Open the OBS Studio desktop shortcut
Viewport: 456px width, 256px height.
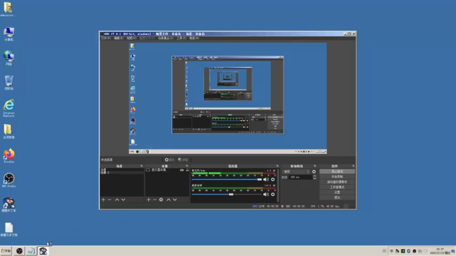[9, 180]
